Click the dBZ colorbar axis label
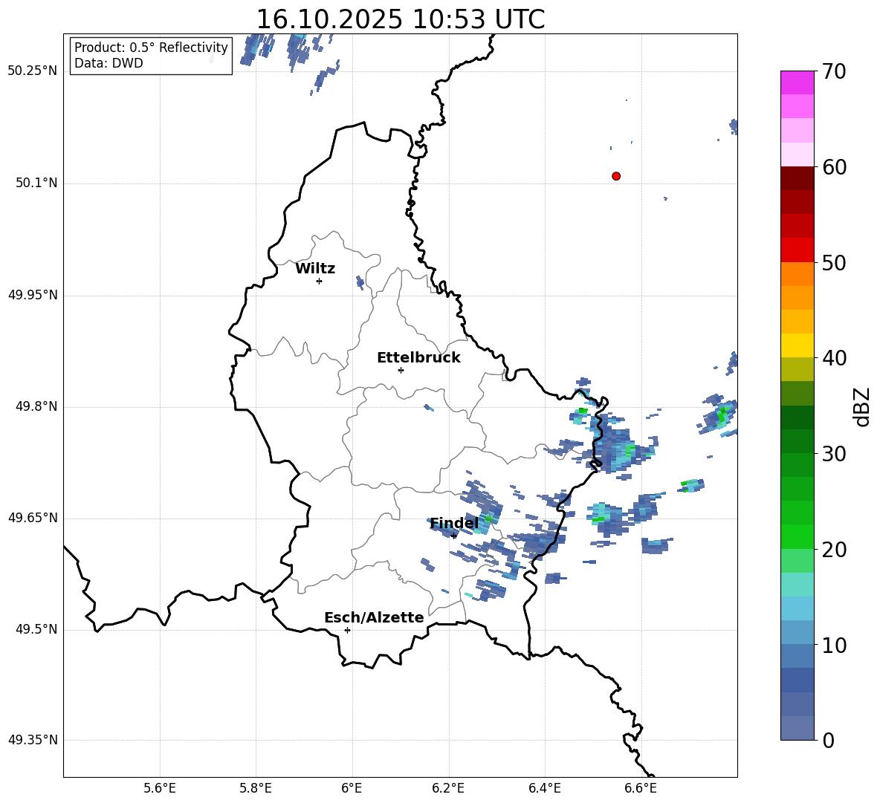 tap(861, 406)
